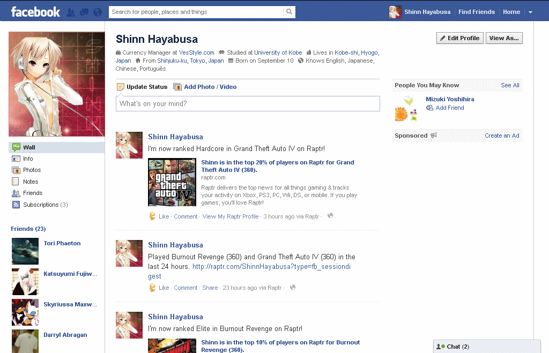The height and width of the screenshot is (353, 549).
Task: Open Darryl Abragan's profile
Action: pos(65,335)
